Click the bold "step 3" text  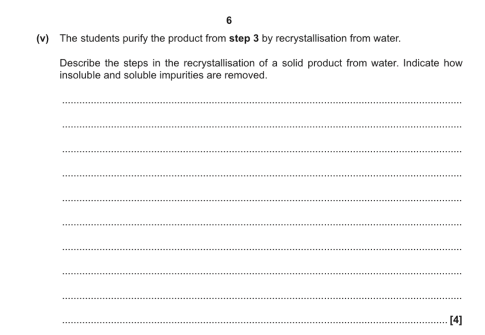[244, 39]
